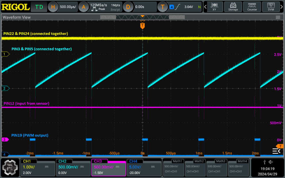Open the XY display mode
This screenshot has width=285, height=178.
(x=214, y=7)
